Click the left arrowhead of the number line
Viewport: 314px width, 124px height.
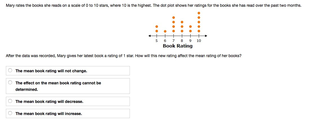[150, 36]
